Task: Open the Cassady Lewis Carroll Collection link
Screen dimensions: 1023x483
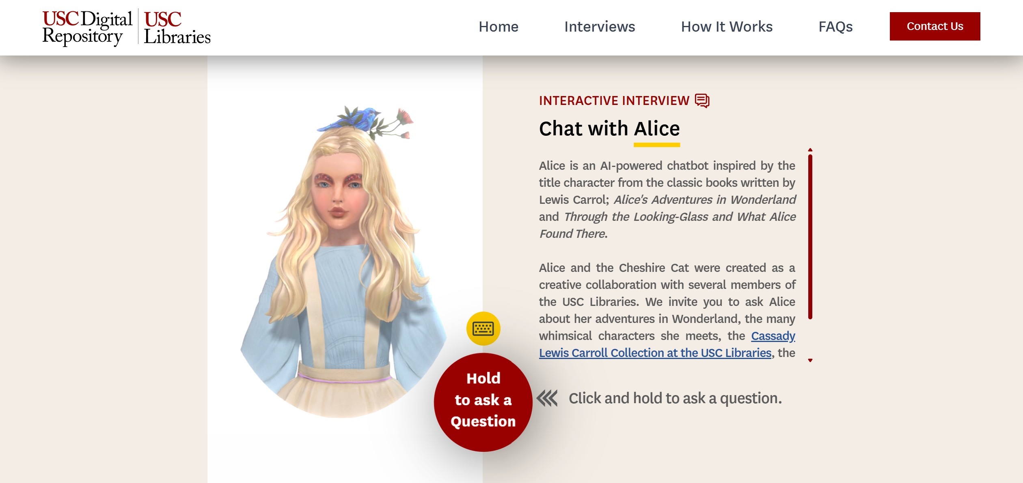Action: (667, 344)
